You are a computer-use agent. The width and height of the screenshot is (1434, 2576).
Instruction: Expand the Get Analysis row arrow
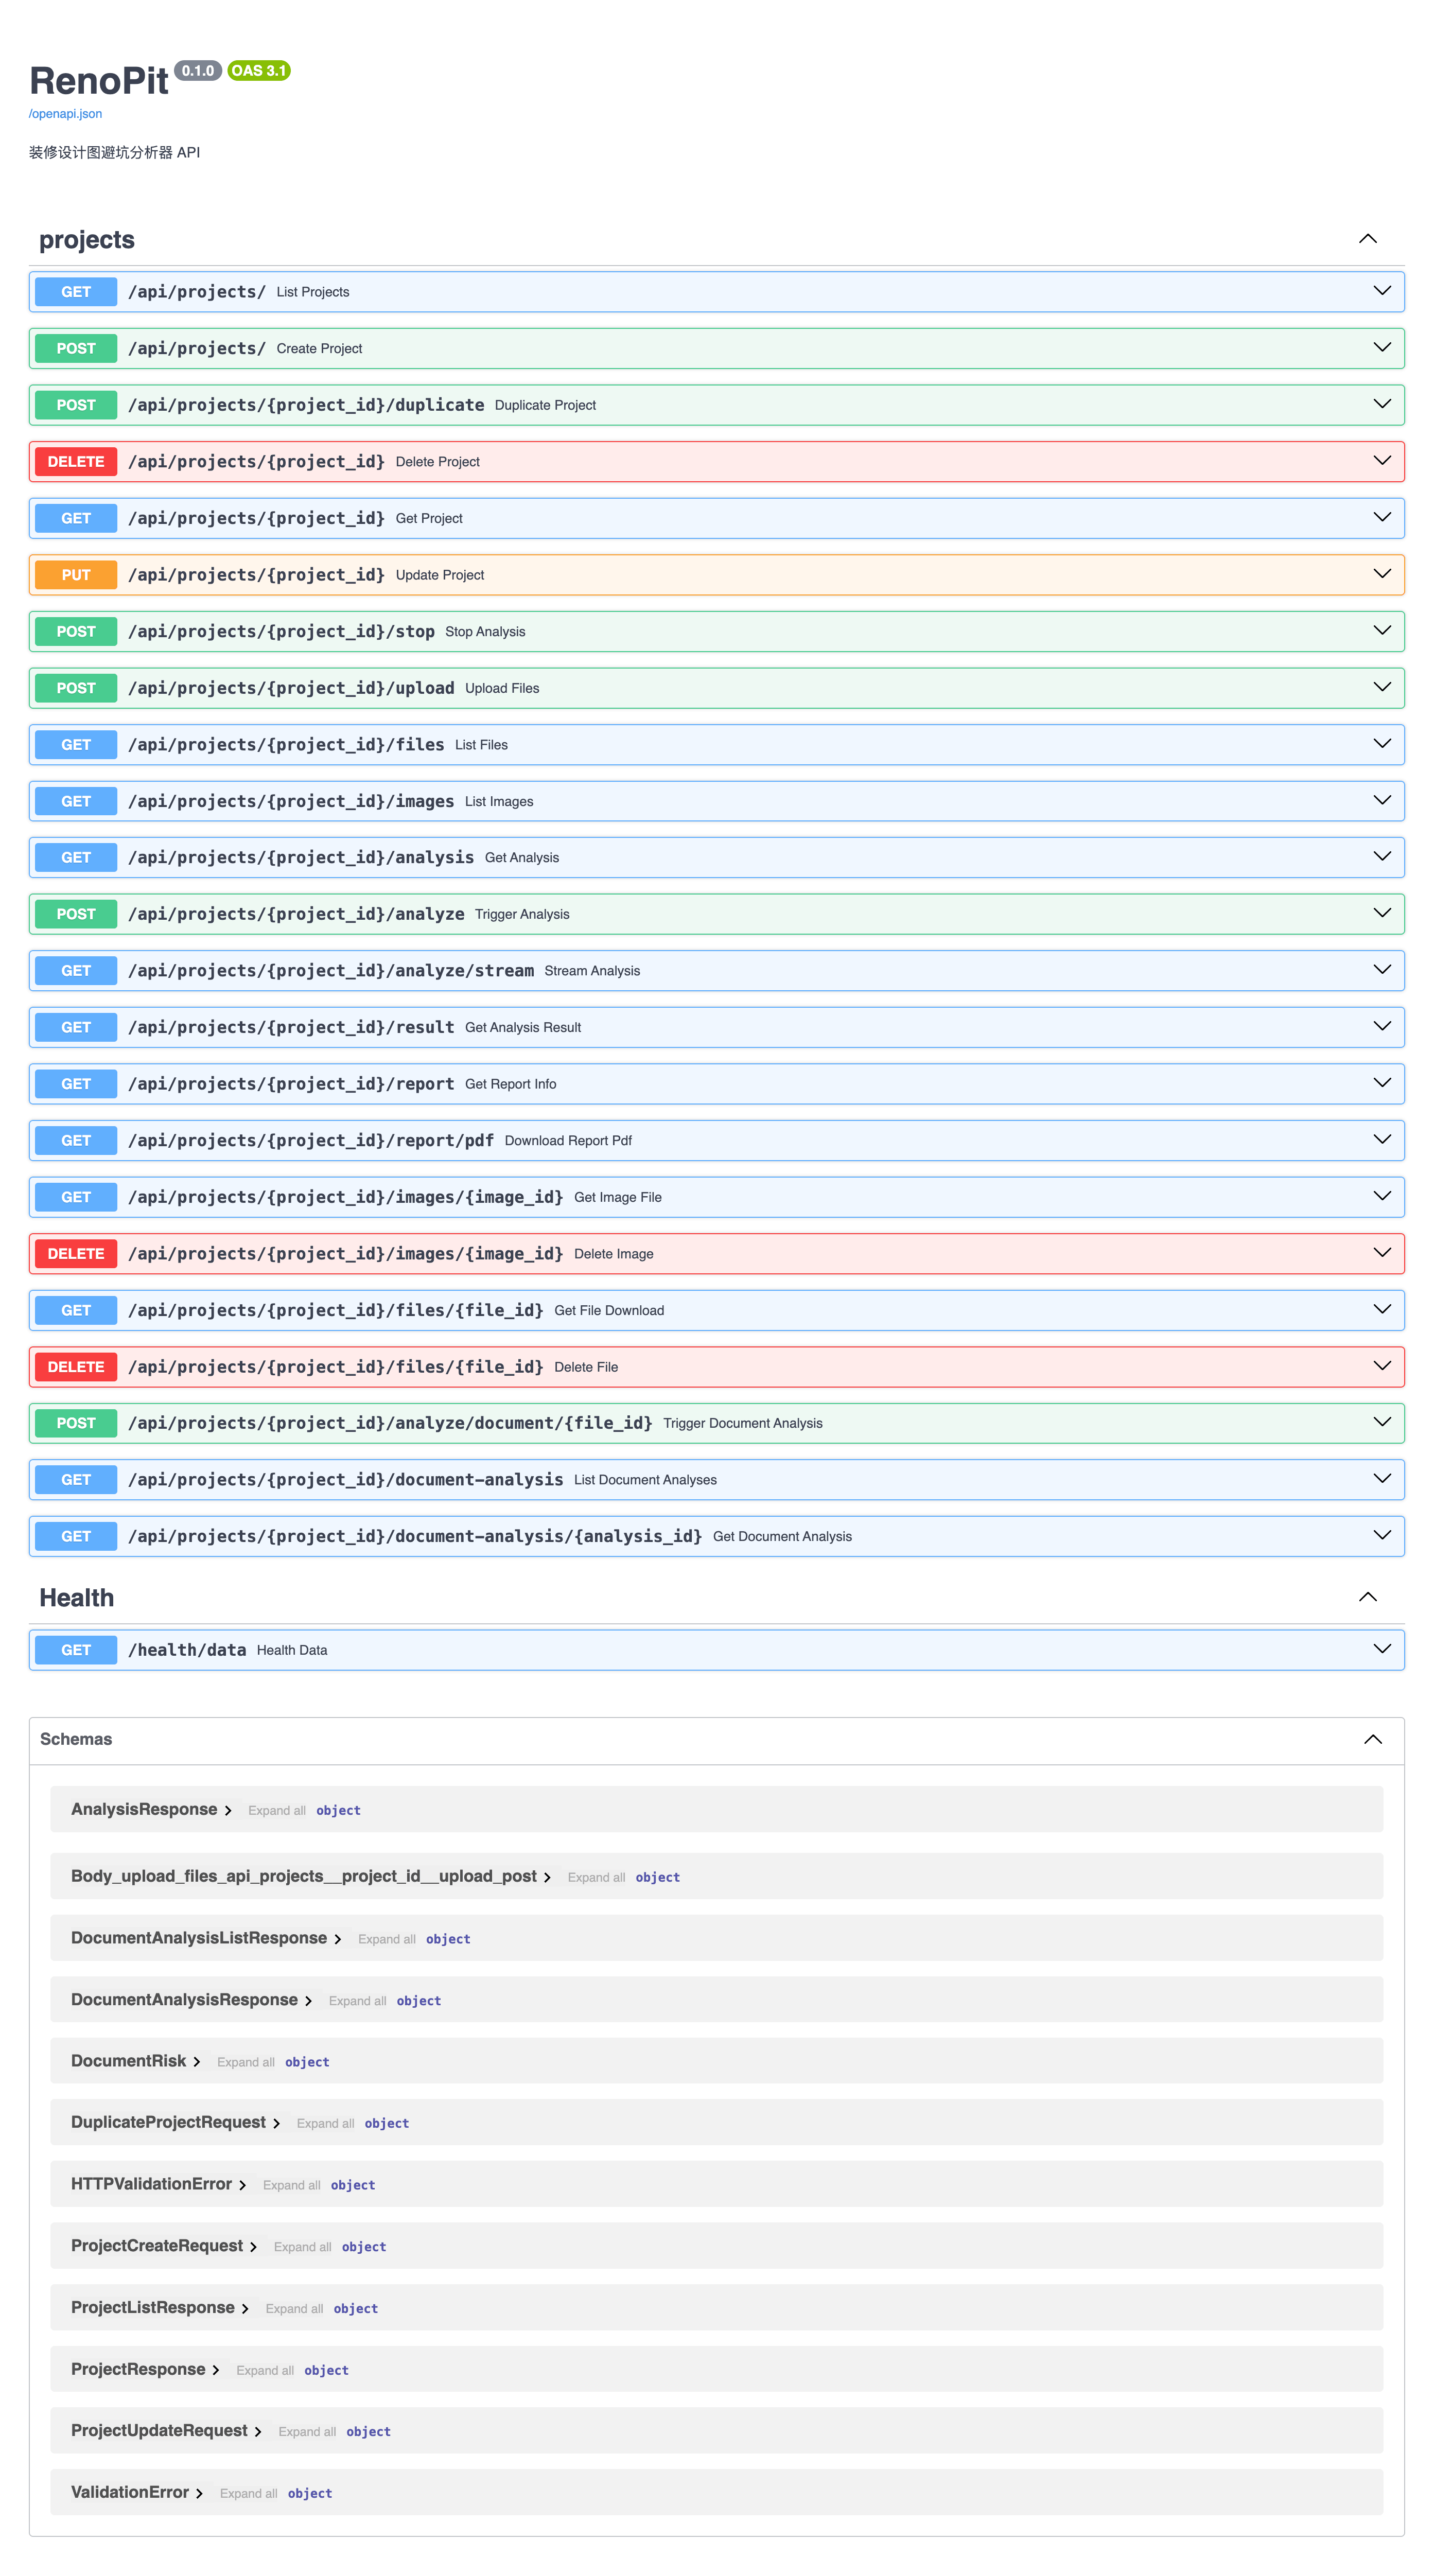(1382, 857)
